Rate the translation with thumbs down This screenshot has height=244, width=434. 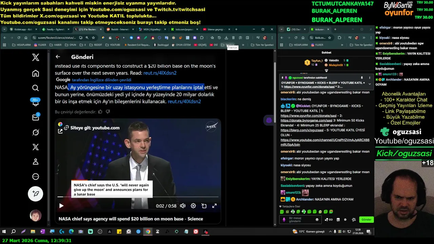(108, 112)
